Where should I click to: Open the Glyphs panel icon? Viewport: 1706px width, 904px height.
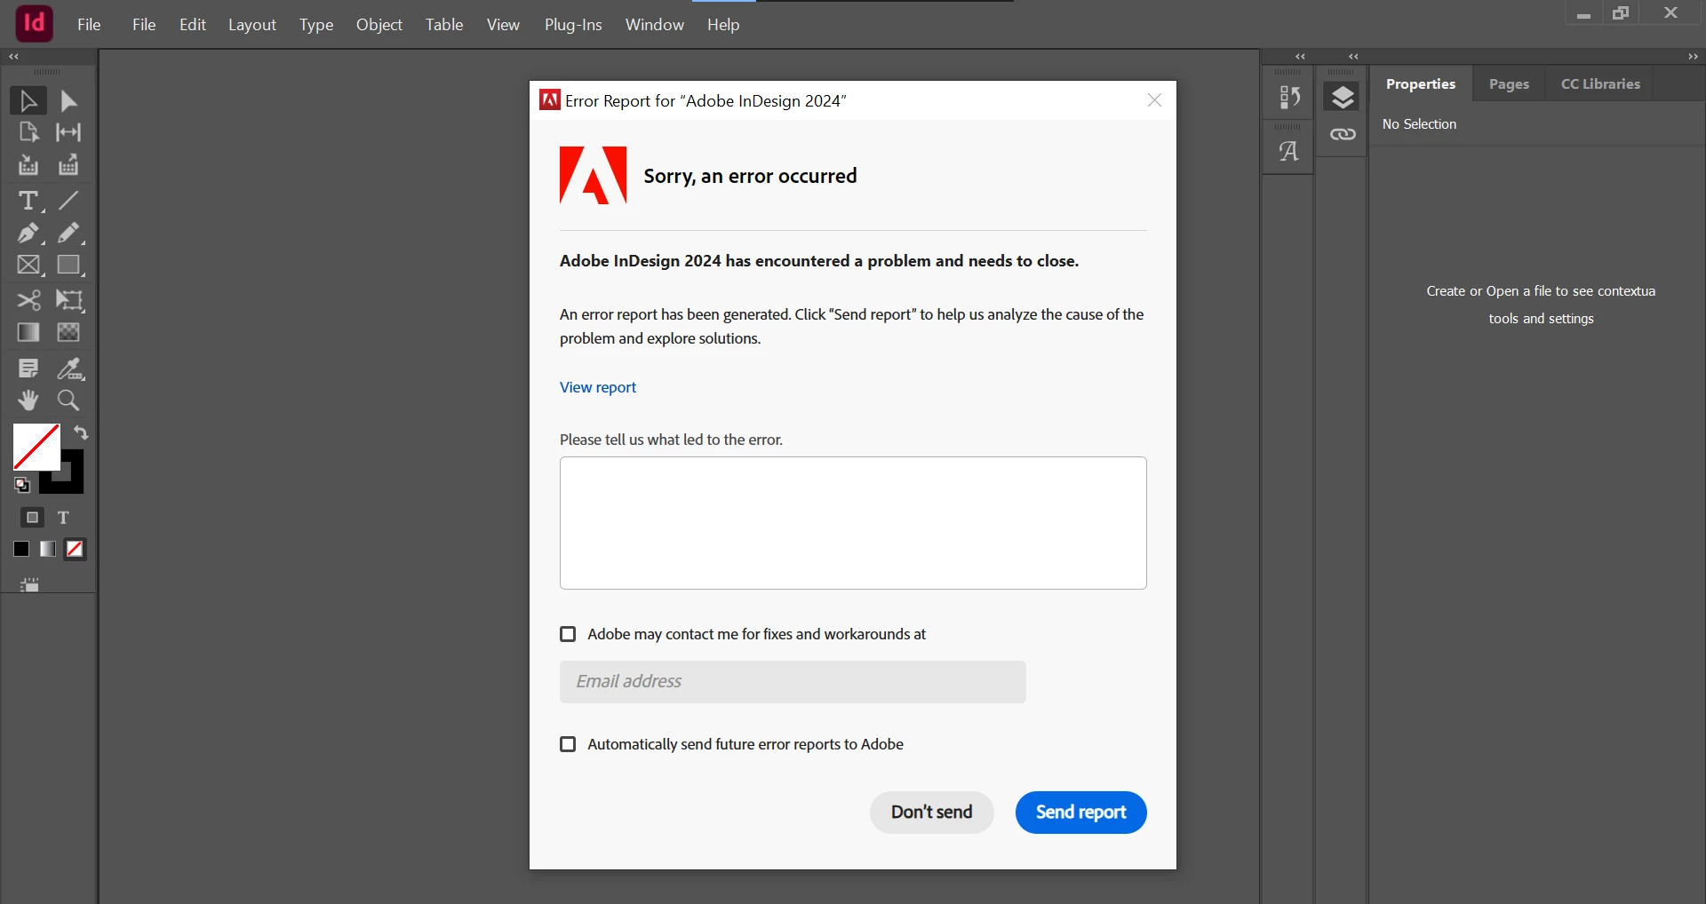tap(1288, 152)
